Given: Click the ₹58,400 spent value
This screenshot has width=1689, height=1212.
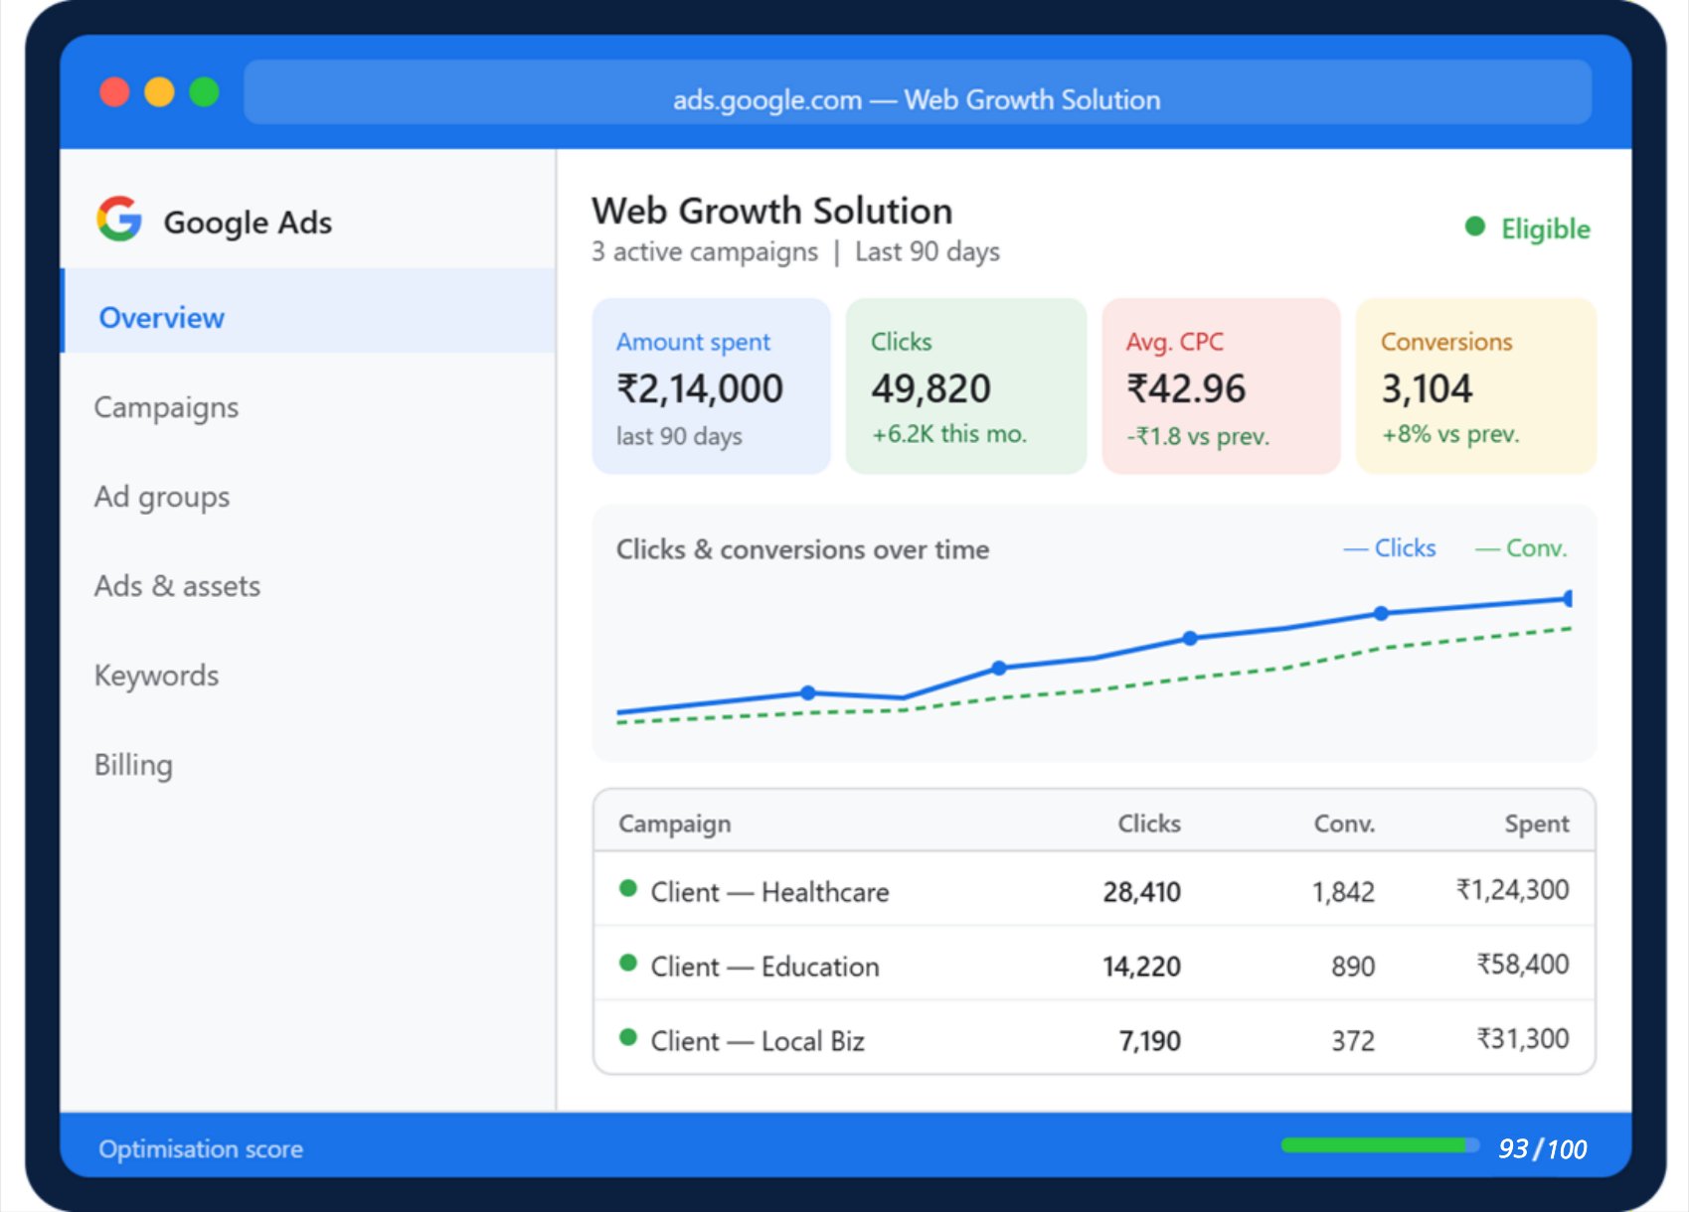Looking at the screenshot, I should (x=1523, y=964).
